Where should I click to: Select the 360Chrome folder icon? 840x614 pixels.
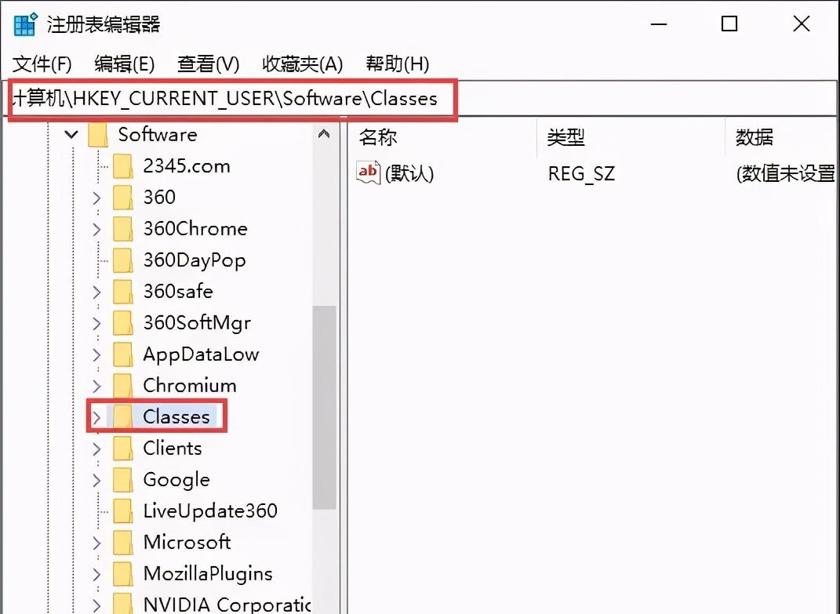click(124, 228)
